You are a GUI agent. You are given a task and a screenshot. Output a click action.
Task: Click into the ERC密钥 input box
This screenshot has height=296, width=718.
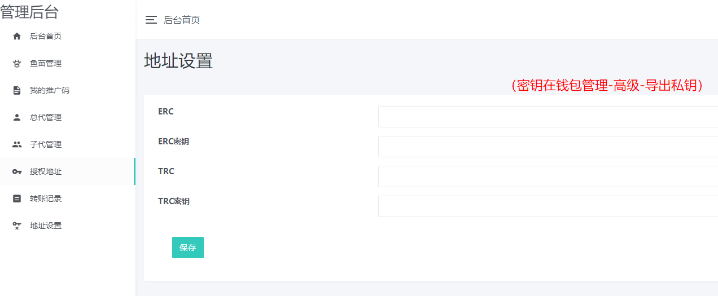548,147
